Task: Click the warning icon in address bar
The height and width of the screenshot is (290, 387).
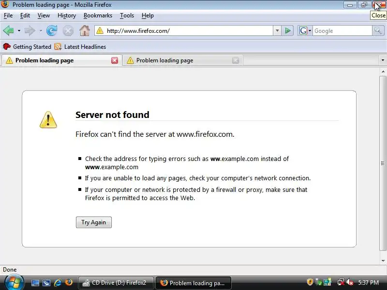Action: click(x=100, y=30)
